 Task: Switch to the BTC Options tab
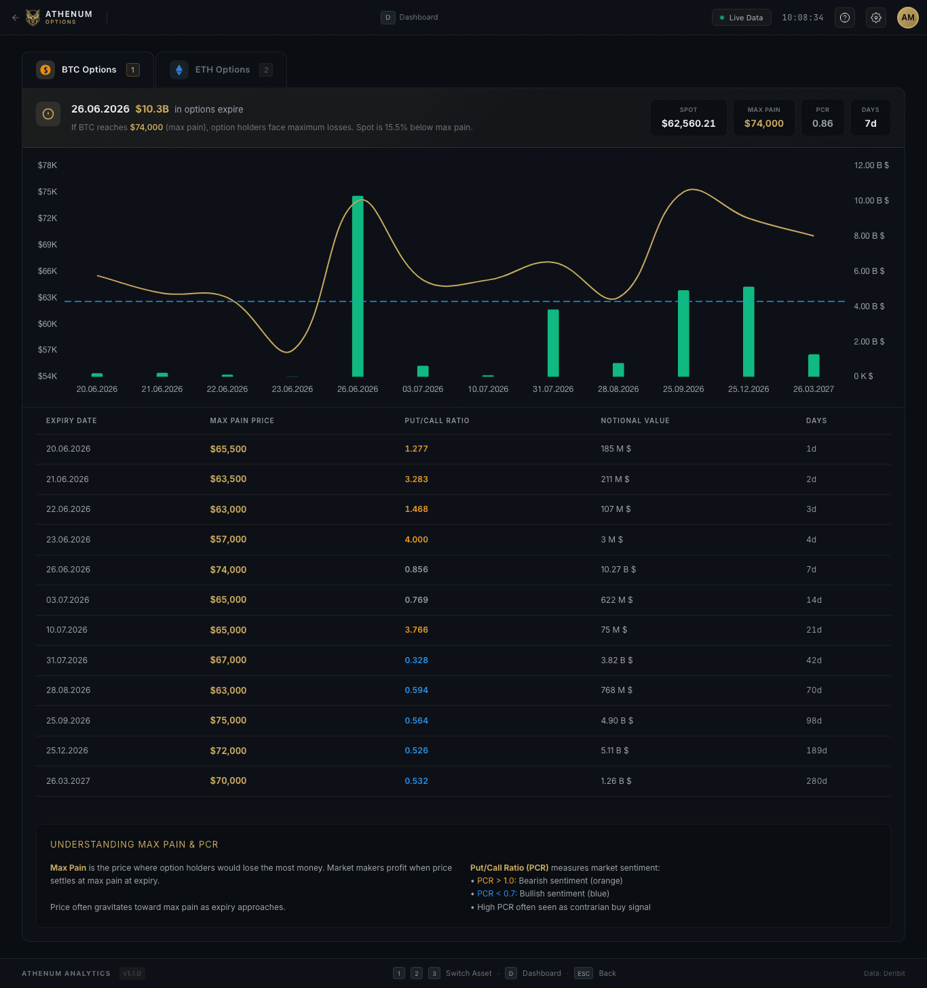point(88,70)
